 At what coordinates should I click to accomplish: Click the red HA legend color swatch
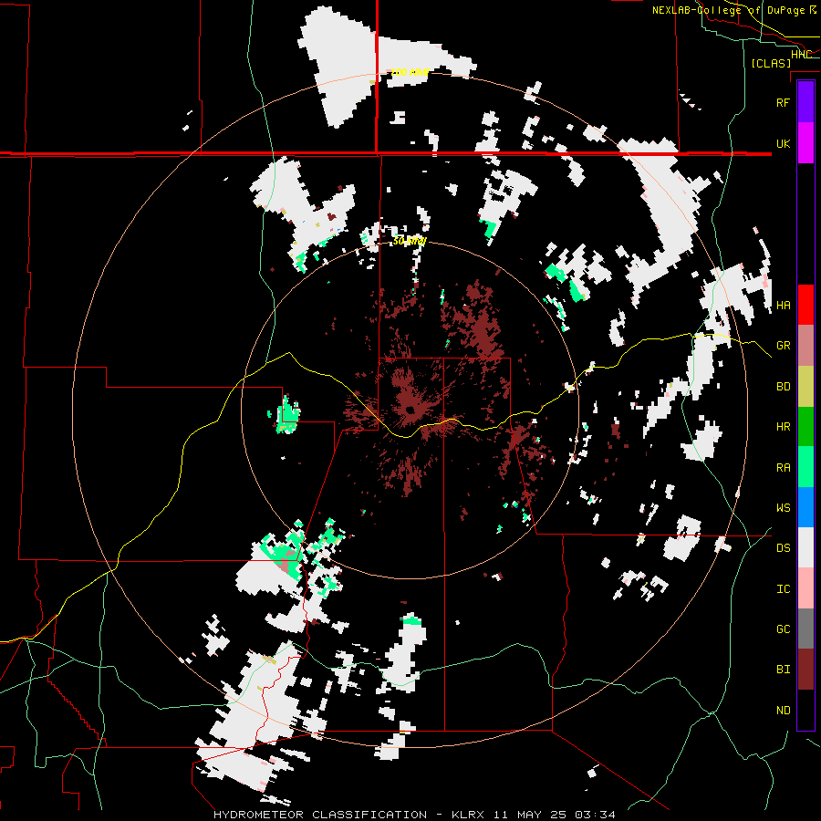coord(805,305)
